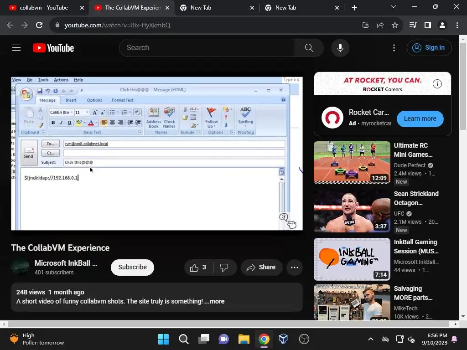Open the weather pollen widget
Viewport: 467px width, 350px height.
click(x=37, y=339)
